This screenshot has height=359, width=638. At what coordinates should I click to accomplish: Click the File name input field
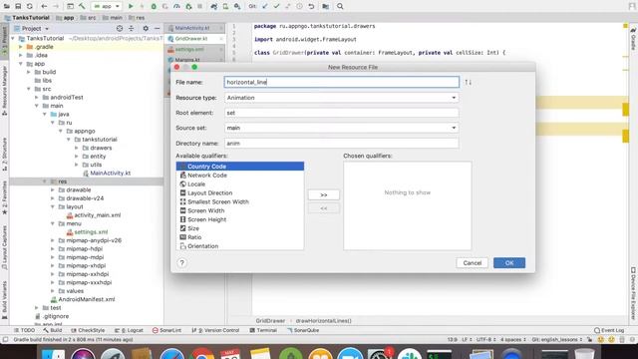click(x=341, y=82)
